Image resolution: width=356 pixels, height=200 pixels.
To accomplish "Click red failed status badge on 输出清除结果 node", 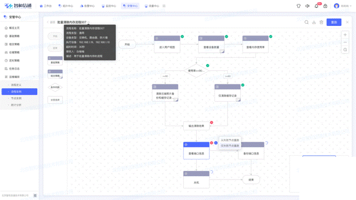I will [212, 123].
